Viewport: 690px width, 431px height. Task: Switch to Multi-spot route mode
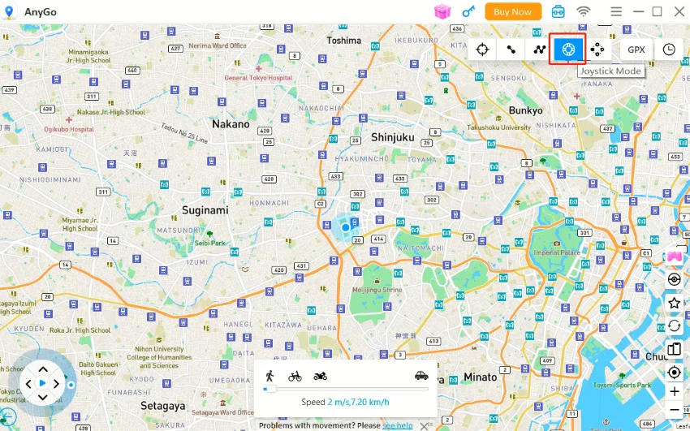540,50
